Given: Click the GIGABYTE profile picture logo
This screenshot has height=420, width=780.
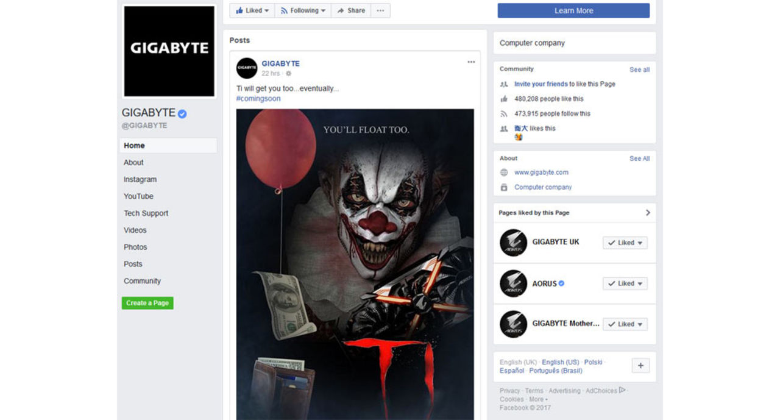Looking at the screenshot, I should point(169,51).
